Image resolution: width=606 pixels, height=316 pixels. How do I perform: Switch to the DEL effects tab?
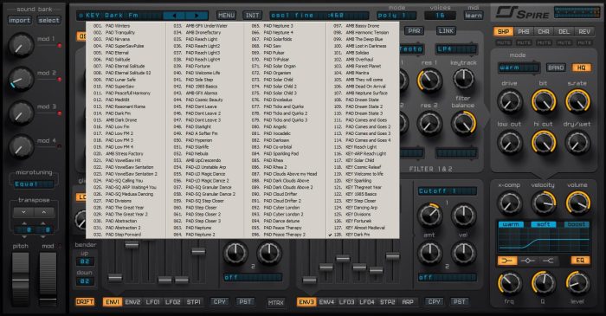pos(564,32)
